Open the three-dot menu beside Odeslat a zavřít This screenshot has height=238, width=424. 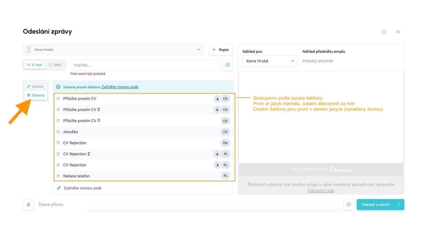tap(399, 205)
